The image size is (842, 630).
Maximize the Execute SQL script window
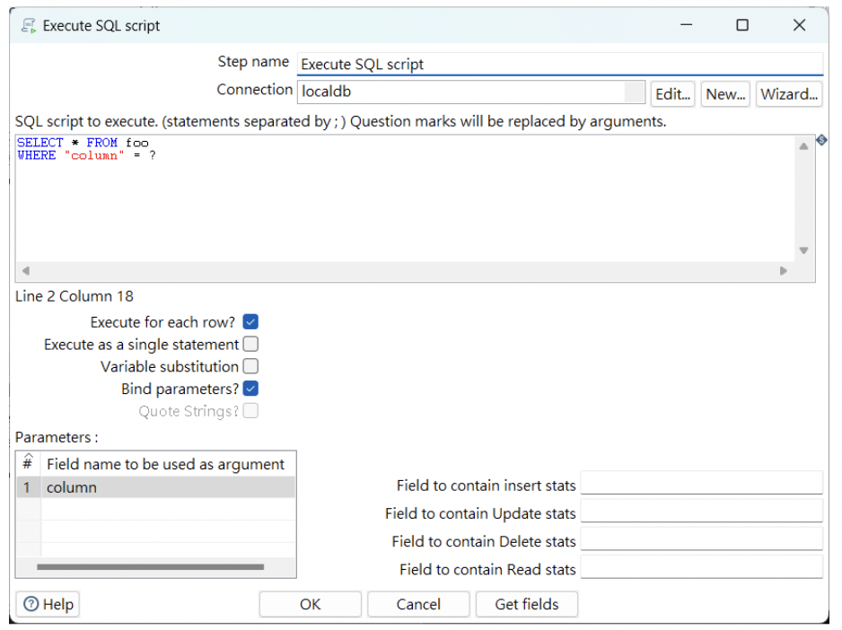[x=742, y=25]
